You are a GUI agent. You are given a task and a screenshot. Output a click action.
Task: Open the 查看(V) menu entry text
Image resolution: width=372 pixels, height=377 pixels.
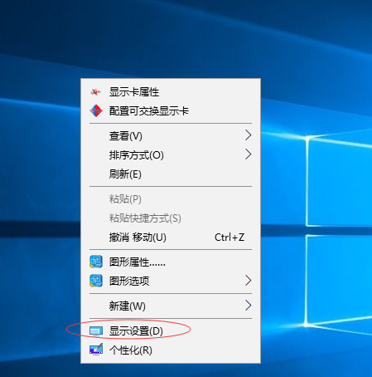(x=126, y=136)
